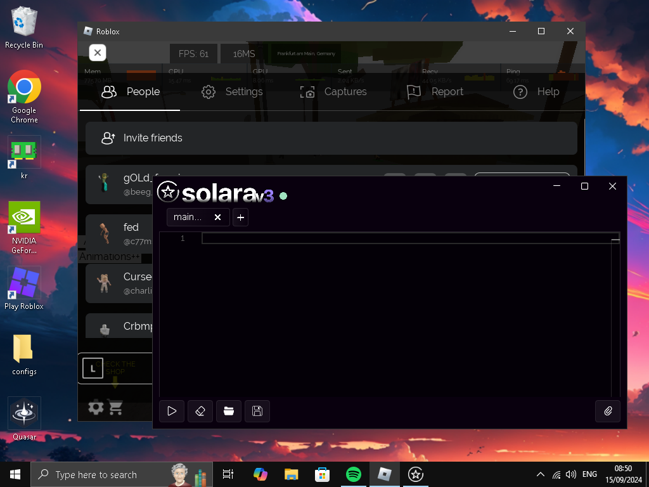Click the in-game gear settings icon in Roblox
The height and width of the screenshot is (487, 649).
coord(96,408)
